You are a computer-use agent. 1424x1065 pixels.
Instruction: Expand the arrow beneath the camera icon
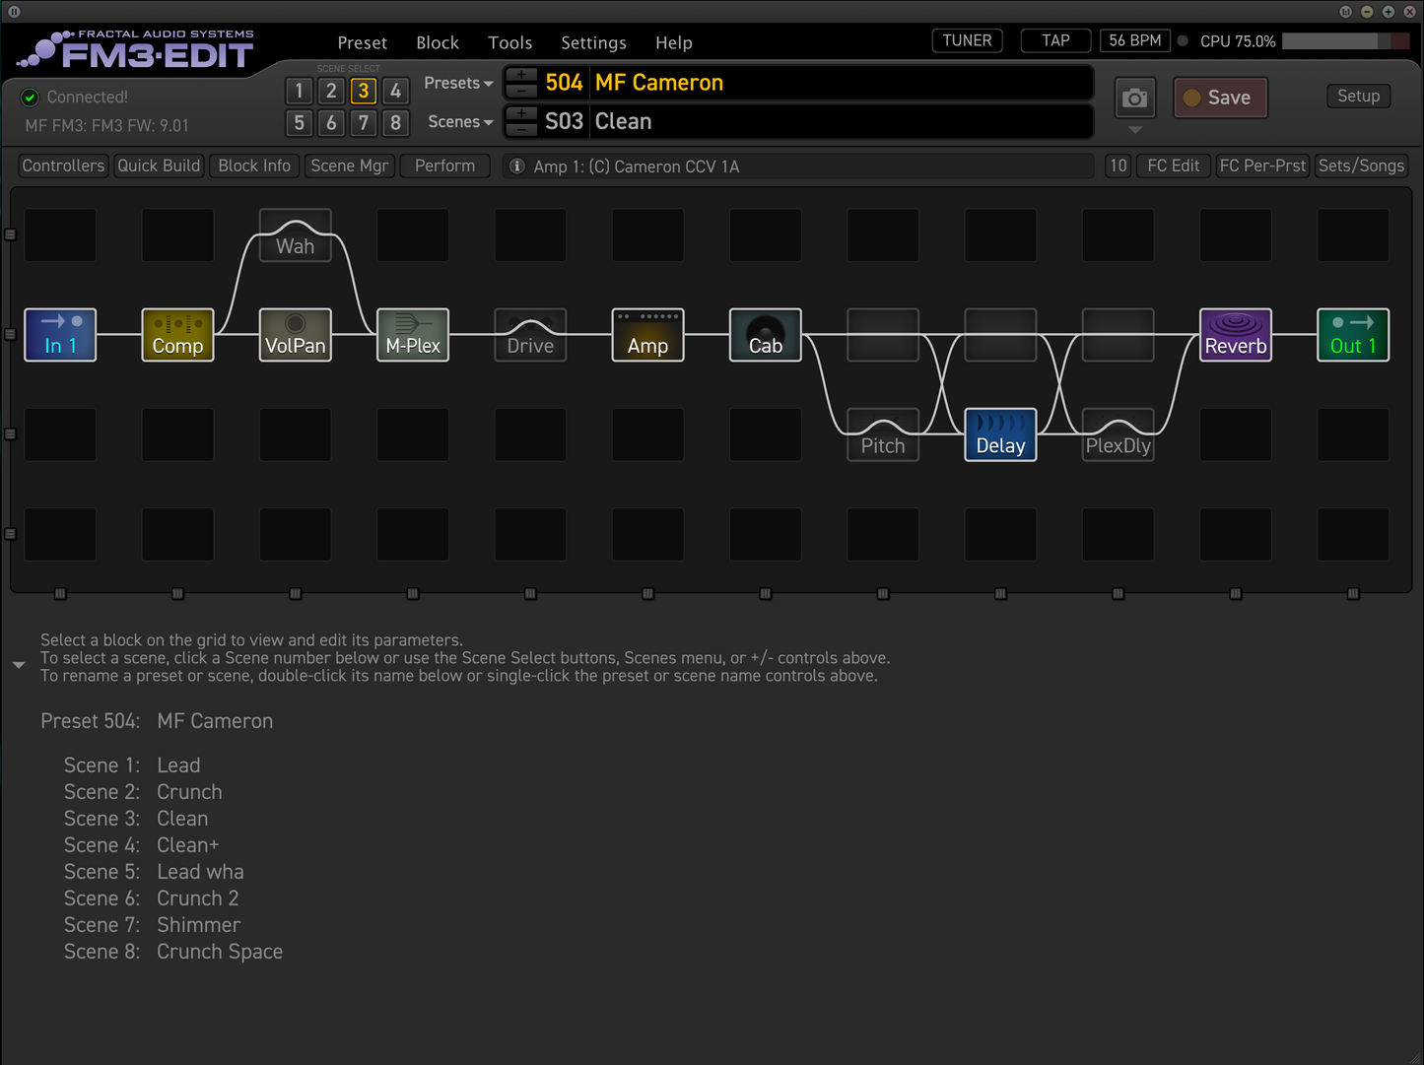click(1135, 130)
